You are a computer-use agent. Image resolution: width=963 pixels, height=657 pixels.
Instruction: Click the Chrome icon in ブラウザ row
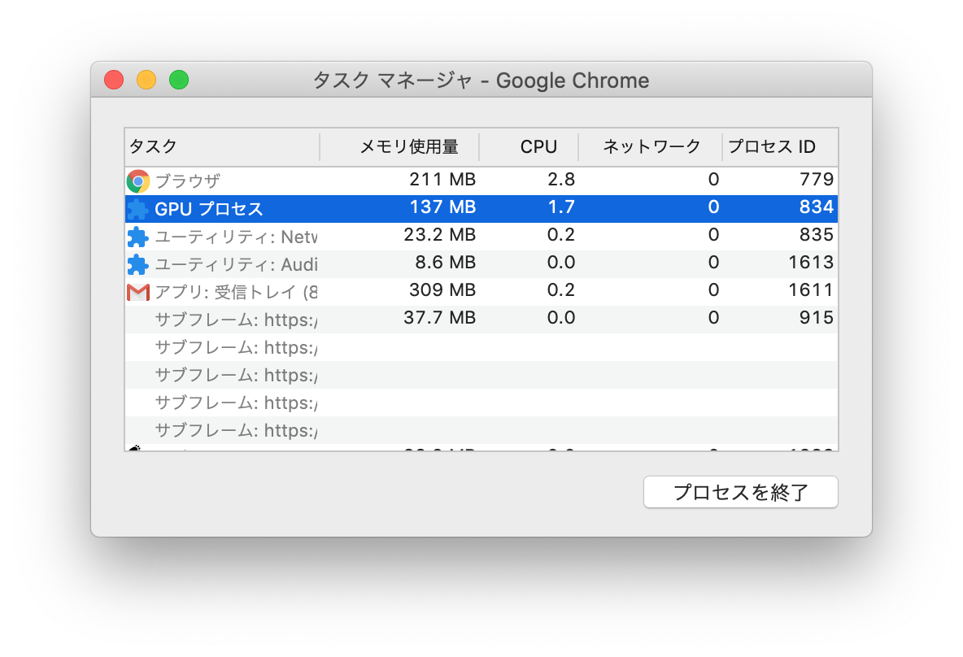pos(137,181)
